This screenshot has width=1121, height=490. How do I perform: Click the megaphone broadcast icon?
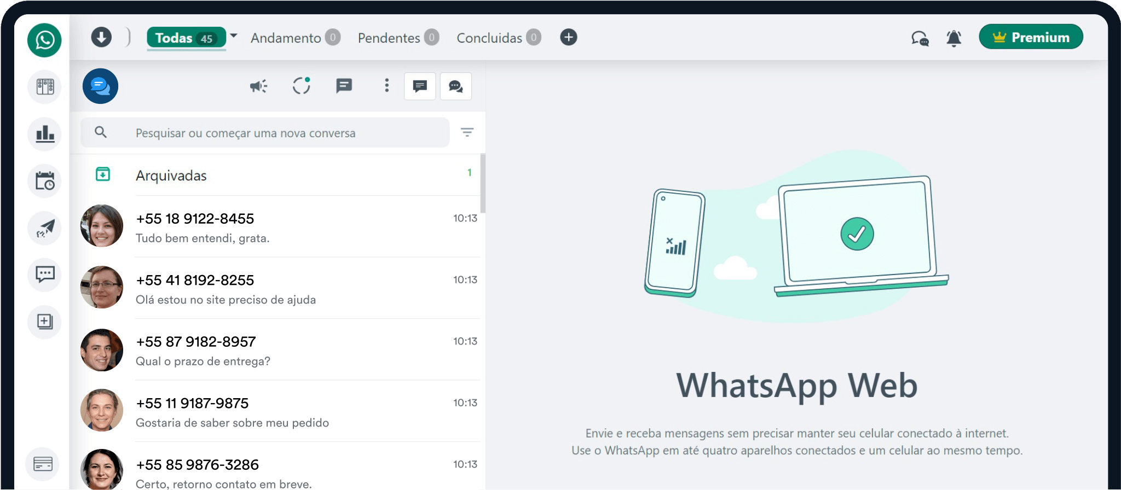[x=258, y=86]
